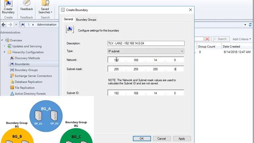The width and height of the screenshot is (254, 143).
Task: Select the Hierarchy Configuration folder
Action: 28,52
